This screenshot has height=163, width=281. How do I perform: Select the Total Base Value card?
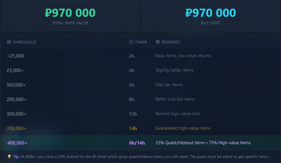(70, 15)
